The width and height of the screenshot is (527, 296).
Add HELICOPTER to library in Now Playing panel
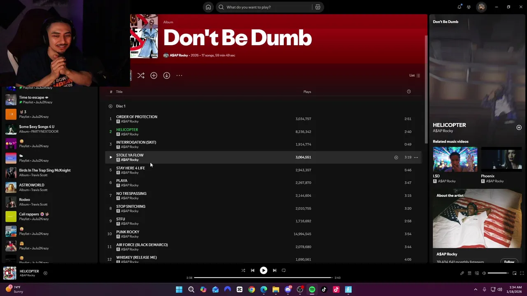point(519,127)
